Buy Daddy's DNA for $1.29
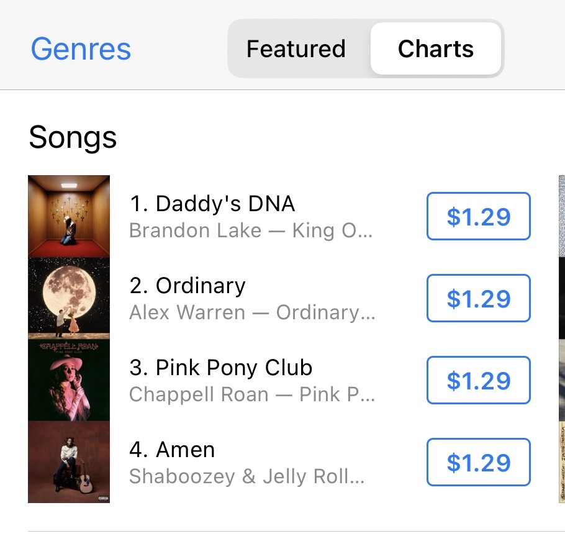The height and width of the screenshot is (536, 565). pyautogui.click(x=479, y=216)
